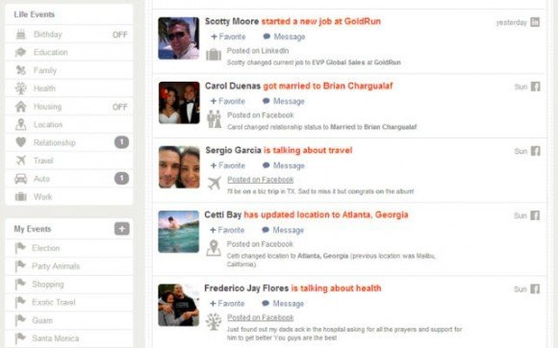Toggle the Housing OFF switch
The height and width of the screenshot is (348, 558).
click(x=119, y=107)
